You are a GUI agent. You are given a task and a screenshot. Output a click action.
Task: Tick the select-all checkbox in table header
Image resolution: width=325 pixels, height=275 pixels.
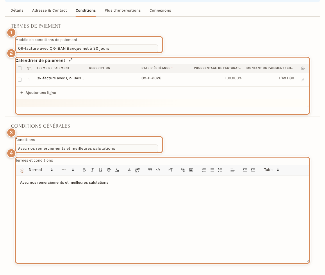click(x=20, y=68)
